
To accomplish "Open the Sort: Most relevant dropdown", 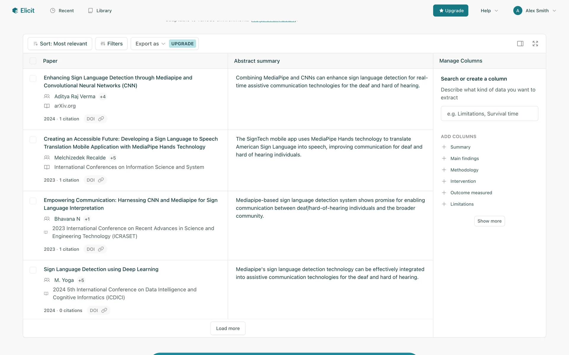I will (60, 43).
